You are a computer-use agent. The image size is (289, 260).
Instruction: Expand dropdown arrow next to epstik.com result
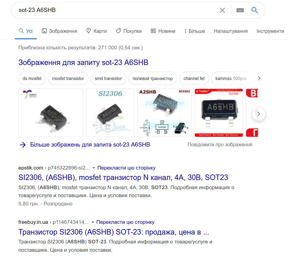(94, 168)
